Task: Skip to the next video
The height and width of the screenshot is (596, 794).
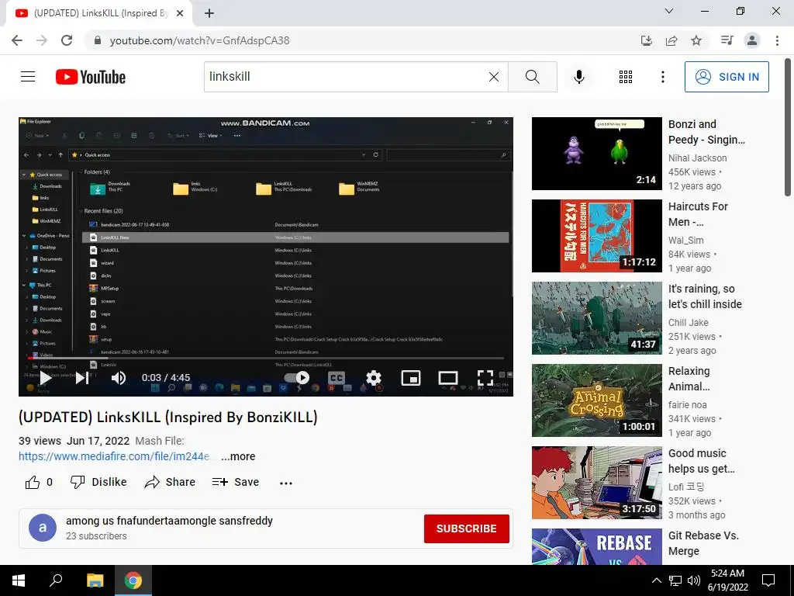Action: (82, 378)
